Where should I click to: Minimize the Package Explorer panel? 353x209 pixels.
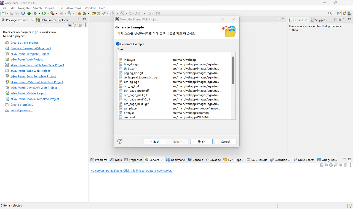pos(80,19)
